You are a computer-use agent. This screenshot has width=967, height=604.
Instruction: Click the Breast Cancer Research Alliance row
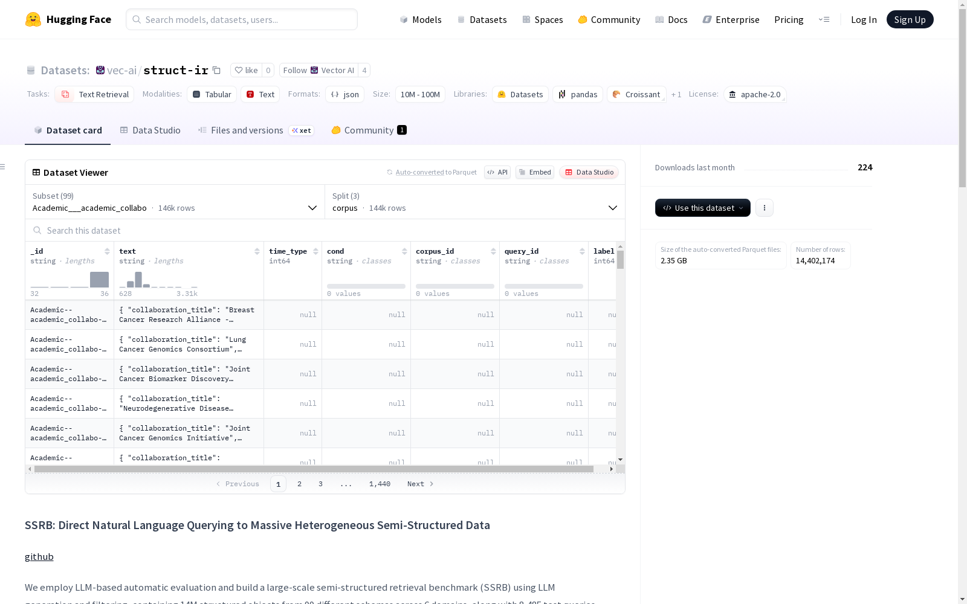click(x=320, y=315)
